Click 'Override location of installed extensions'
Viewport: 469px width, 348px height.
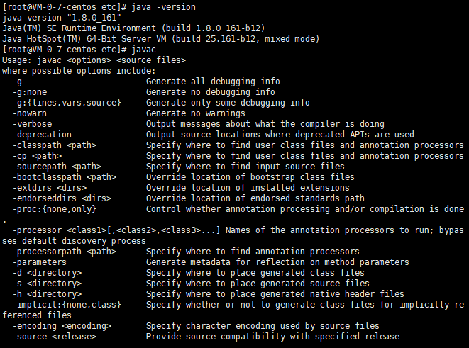(248, 188)
